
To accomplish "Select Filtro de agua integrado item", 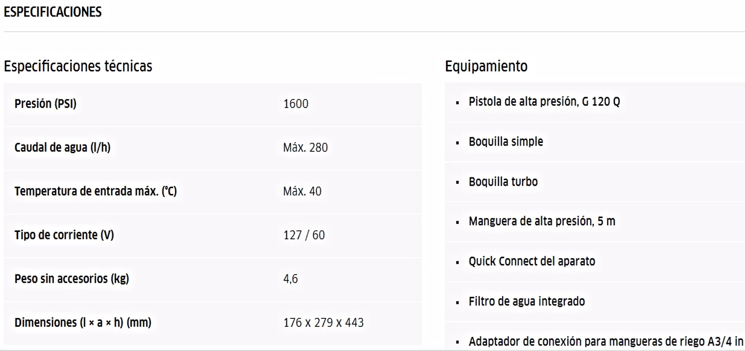I will click(x=527, y=302).
